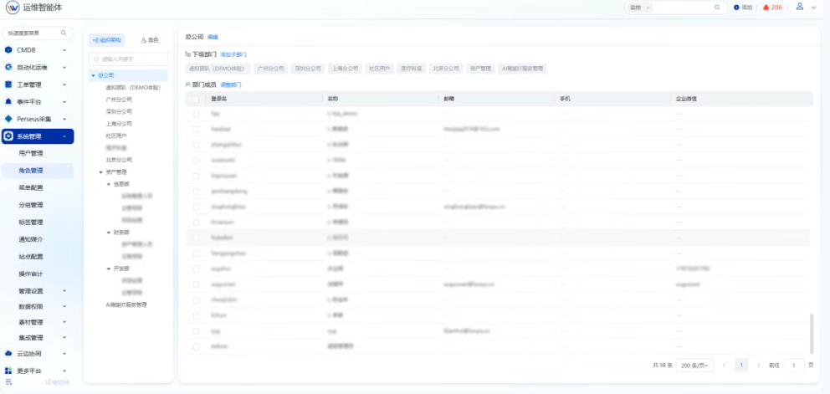830x394 pixels.
Task: Click the 添加子部门 link
Action: [x=233, y=54]
